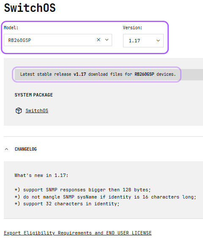
Task: Click the 'support 32 characters in identity' line
Action: [x=67, y=204]
